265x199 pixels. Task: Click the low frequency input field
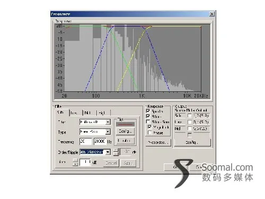click(85, 141)
